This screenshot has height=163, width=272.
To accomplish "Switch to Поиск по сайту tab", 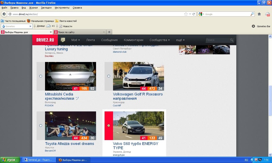I will [80, 32].
